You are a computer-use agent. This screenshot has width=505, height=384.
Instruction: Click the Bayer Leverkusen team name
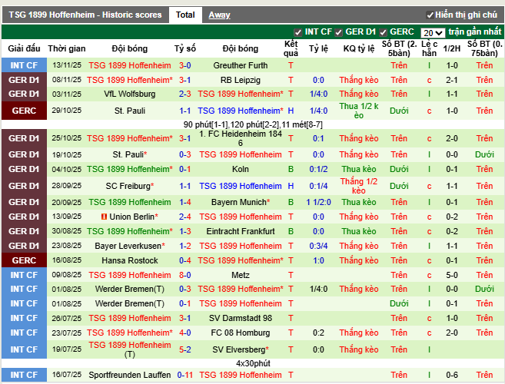128,246
